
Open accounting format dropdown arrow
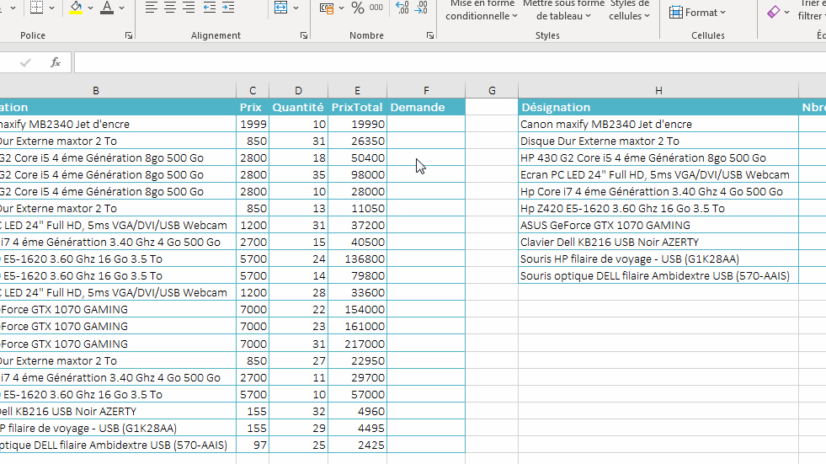click(x=341, y=8)
